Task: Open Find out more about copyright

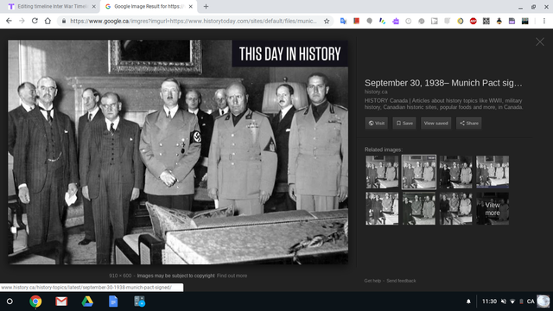Action: coord(232,276)
